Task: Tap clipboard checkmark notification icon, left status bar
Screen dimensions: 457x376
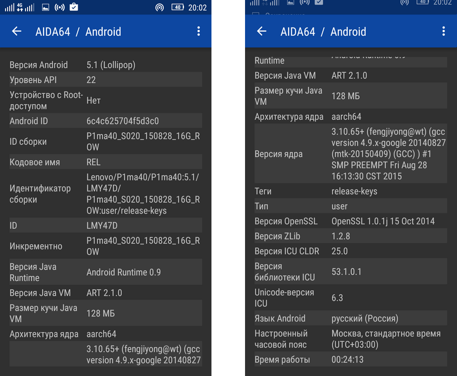Action: point(74,7)
